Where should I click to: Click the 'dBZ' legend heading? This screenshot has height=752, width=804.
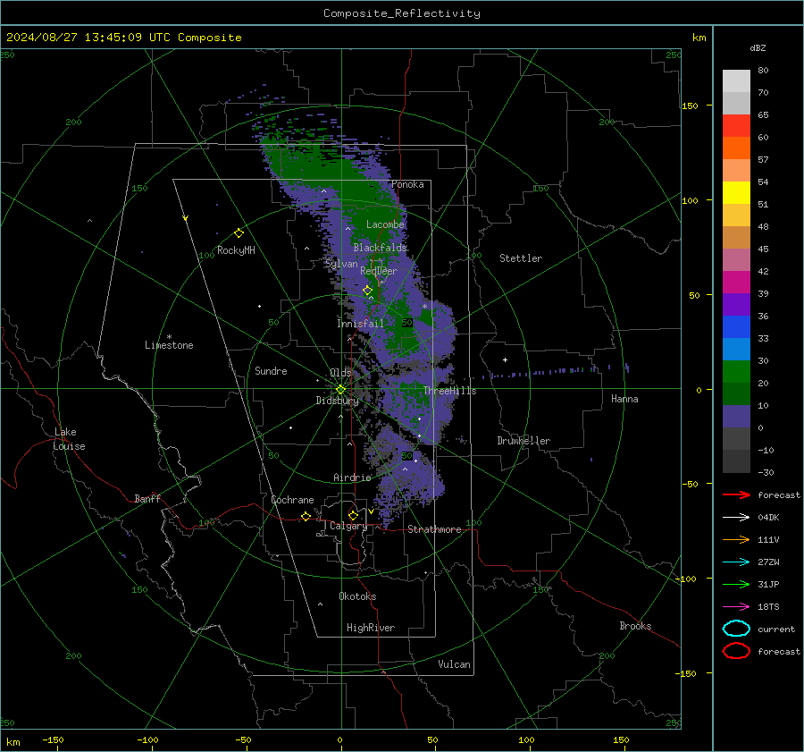coord(758,47)
